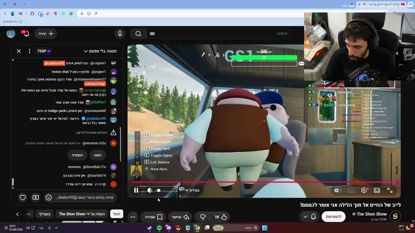Click the Grammarly extension icon
The width and height of the screenshot is (415, 233).
[x=71, y=14]
